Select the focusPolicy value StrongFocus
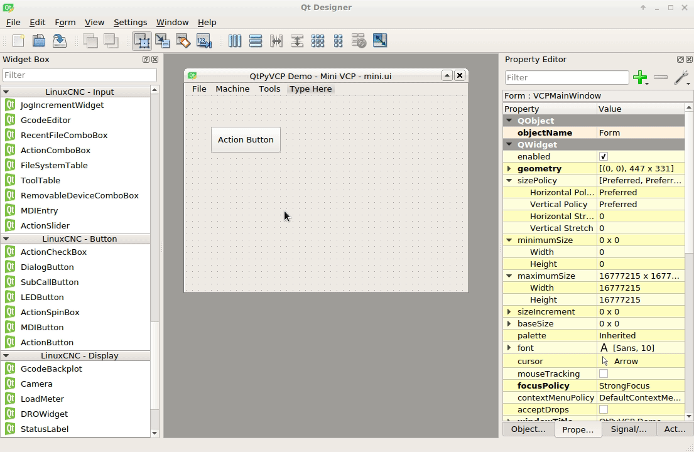The width and height of the screenshot is (694, 452). tap(641, 385)
